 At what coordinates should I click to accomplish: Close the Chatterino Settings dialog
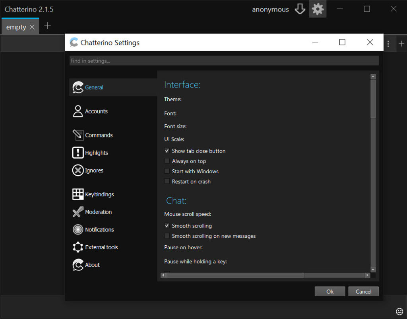click(x=370, y=42)
